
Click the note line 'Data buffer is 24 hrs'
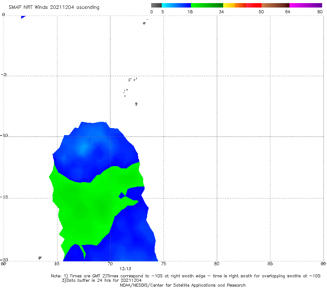point(102,280)
